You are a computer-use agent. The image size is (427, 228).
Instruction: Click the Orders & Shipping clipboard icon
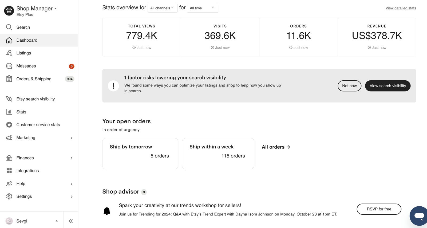coord(9,79)
